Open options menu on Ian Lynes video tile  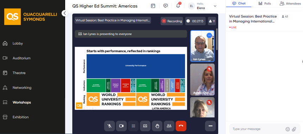click(x=209, y=35)
